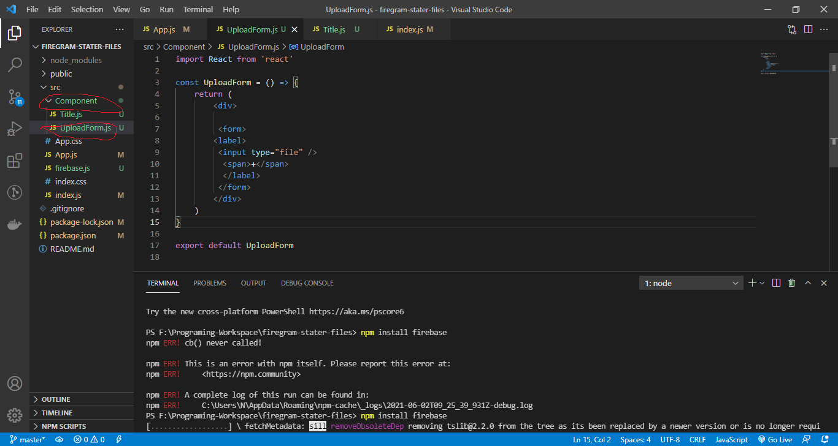
Task: Open firebase.js from the explorer
Action: (x=72, y=168)
